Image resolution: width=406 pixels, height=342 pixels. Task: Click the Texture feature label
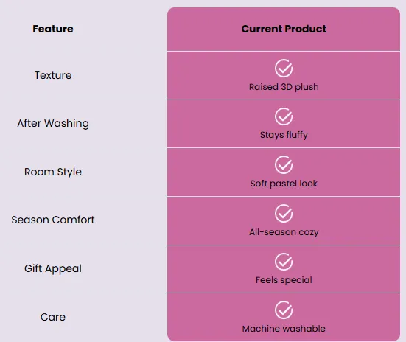53,75
